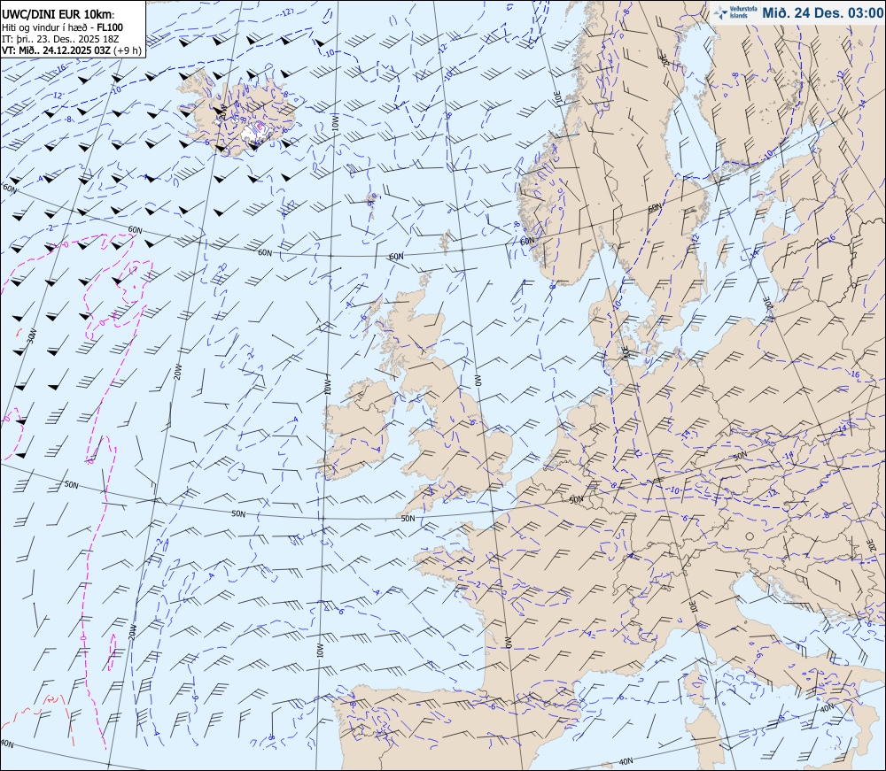Click the 20E label over the Balkans

click(870, 545)
